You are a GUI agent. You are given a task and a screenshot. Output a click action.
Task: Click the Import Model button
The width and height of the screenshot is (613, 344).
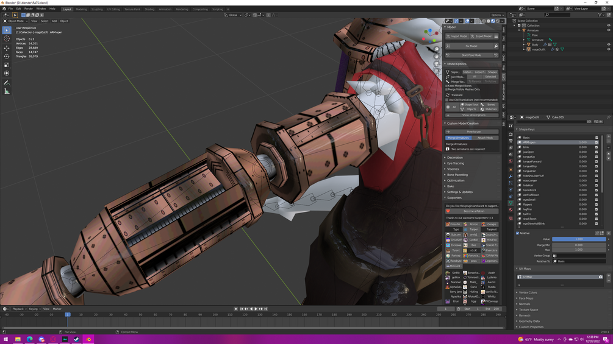click(x=457, y=37)
